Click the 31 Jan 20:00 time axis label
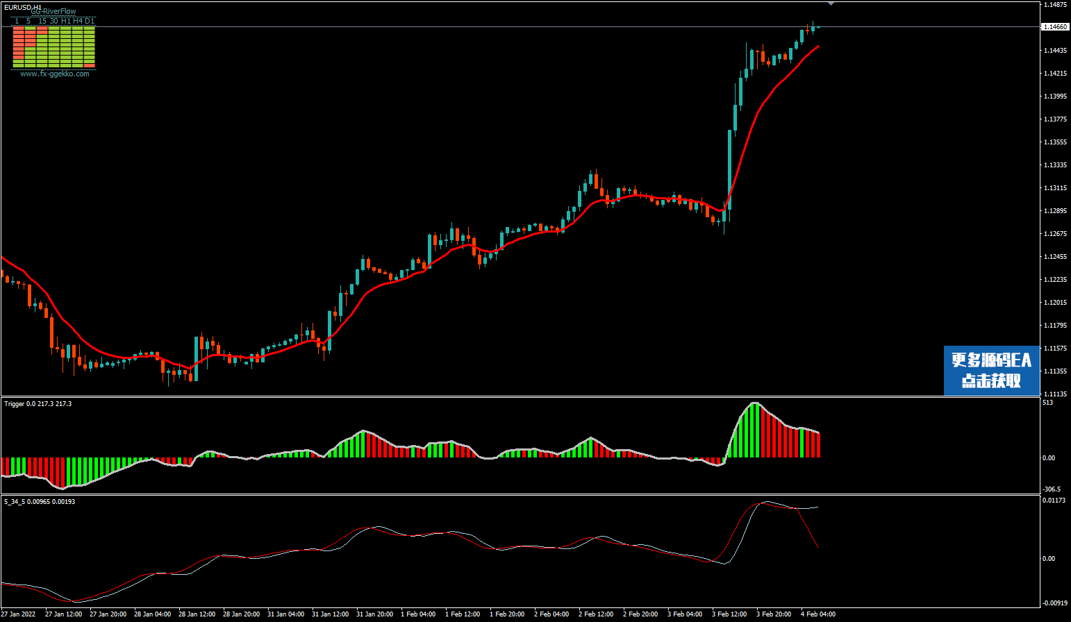 (x=374, y=614)
